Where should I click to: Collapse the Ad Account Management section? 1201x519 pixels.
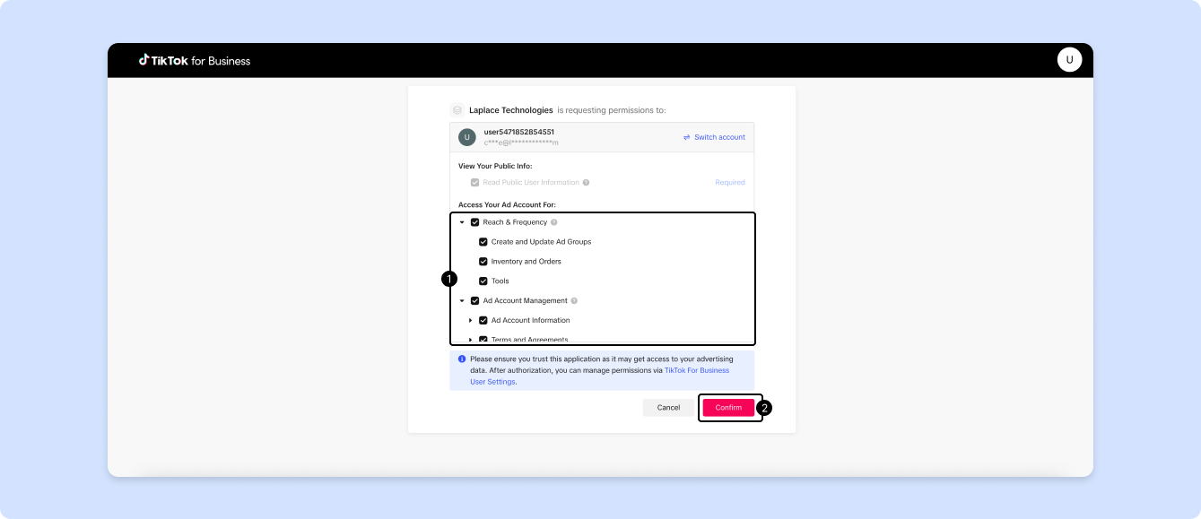click(x=462, y=301)
